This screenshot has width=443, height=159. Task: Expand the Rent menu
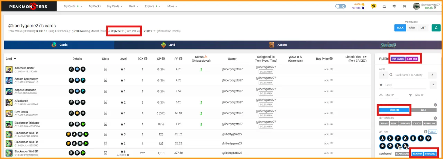134,6
